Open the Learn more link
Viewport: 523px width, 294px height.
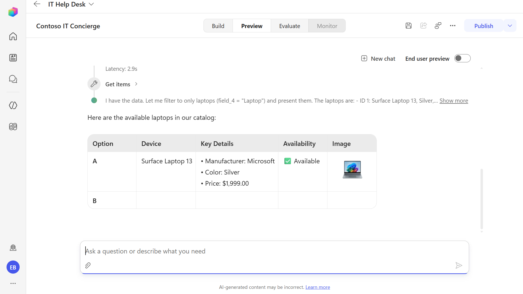(x=318, y=287)
